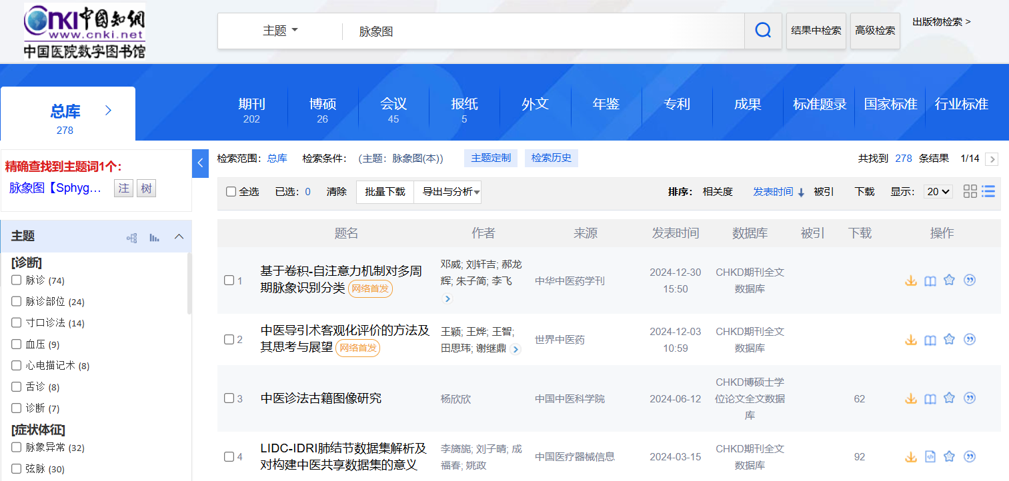Collapse the left sidebar with blue arrow
The image size is (1009, 481).
[201, 163]
